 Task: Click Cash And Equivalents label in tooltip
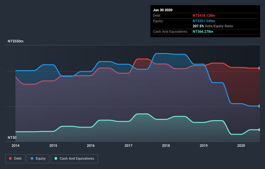[170, 31]
